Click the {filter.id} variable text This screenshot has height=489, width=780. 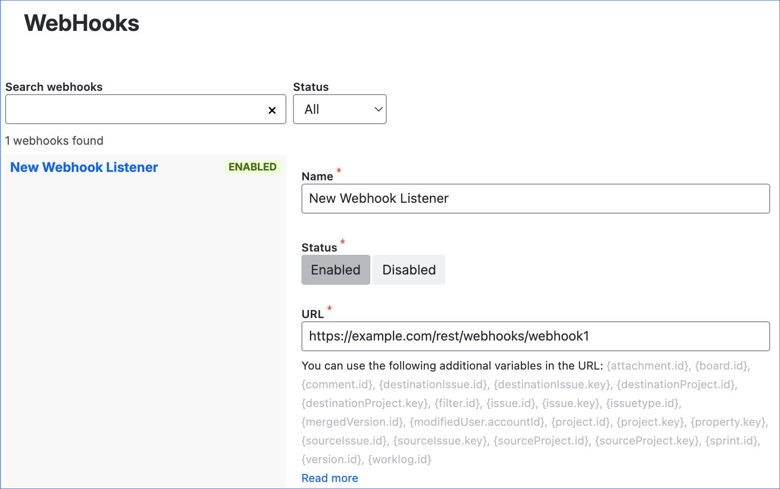coord(457,403)
